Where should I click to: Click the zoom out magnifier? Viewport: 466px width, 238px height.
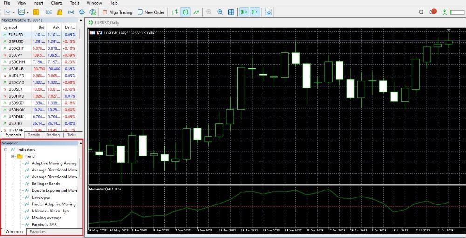tap(220, 12)
